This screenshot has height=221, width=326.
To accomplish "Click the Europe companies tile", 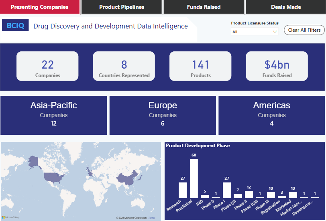I will (x=163, y=115).
